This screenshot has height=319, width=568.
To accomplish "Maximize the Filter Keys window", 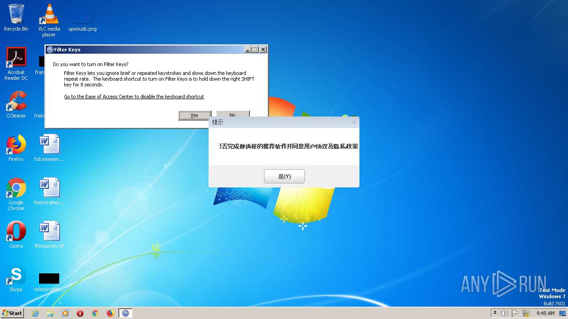I will click(x=255, y=50).
